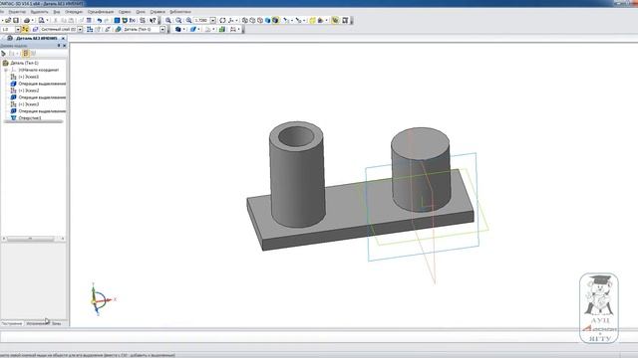Click the Paste clipboard icon
638x358 pixels.
71,20
